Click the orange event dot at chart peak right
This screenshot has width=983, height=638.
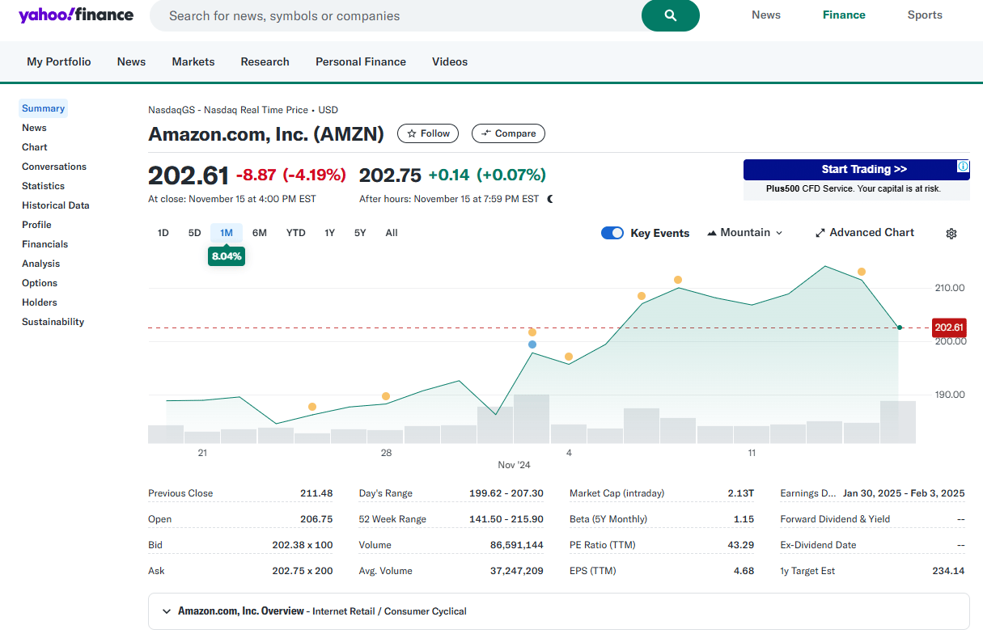click(862, 272)
